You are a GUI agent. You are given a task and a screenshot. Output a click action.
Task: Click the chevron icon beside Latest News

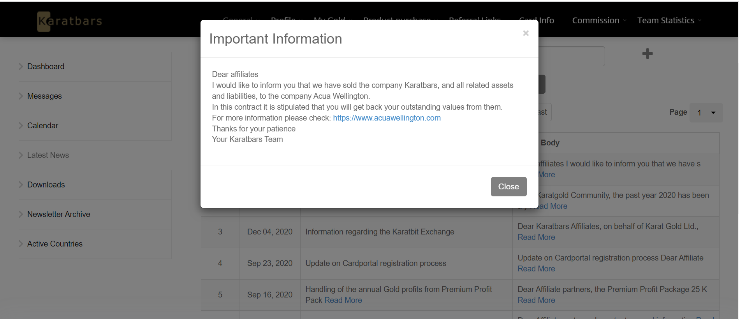click(21, 155)
